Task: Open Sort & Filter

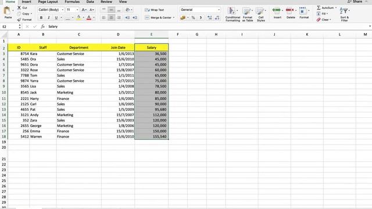Action: [344, 14]
